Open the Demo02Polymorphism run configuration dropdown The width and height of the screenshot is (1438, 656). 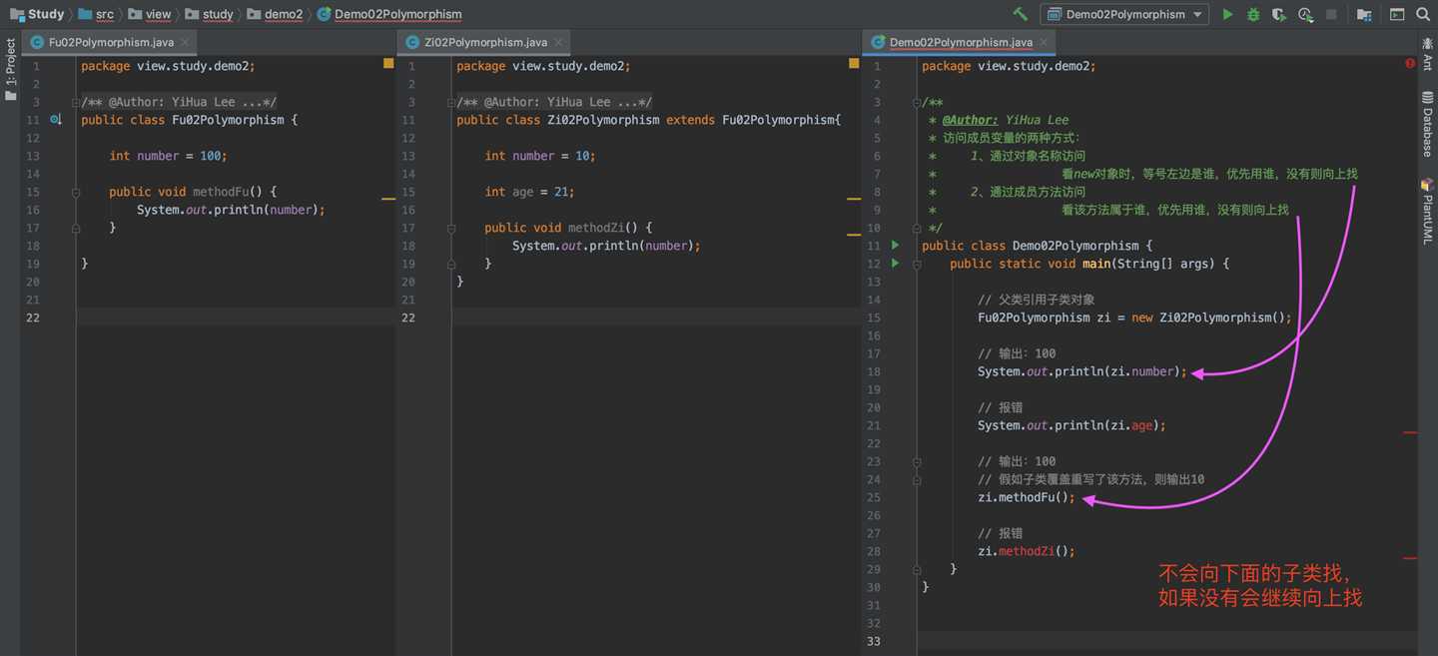click(x=1123, y=14)
